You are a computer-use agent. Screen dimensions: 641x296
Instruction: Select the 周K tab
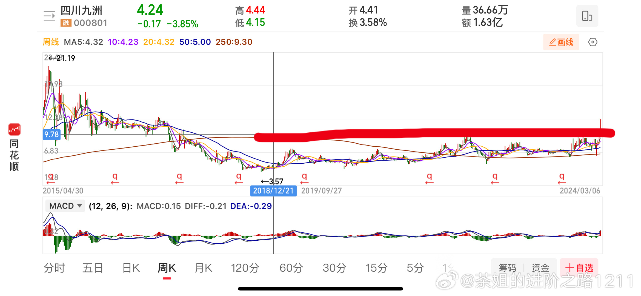pyautogui.click(x=167, y=268)
